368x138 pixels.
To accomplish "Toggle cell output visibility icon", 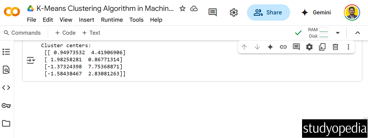I will click(31, 60).
